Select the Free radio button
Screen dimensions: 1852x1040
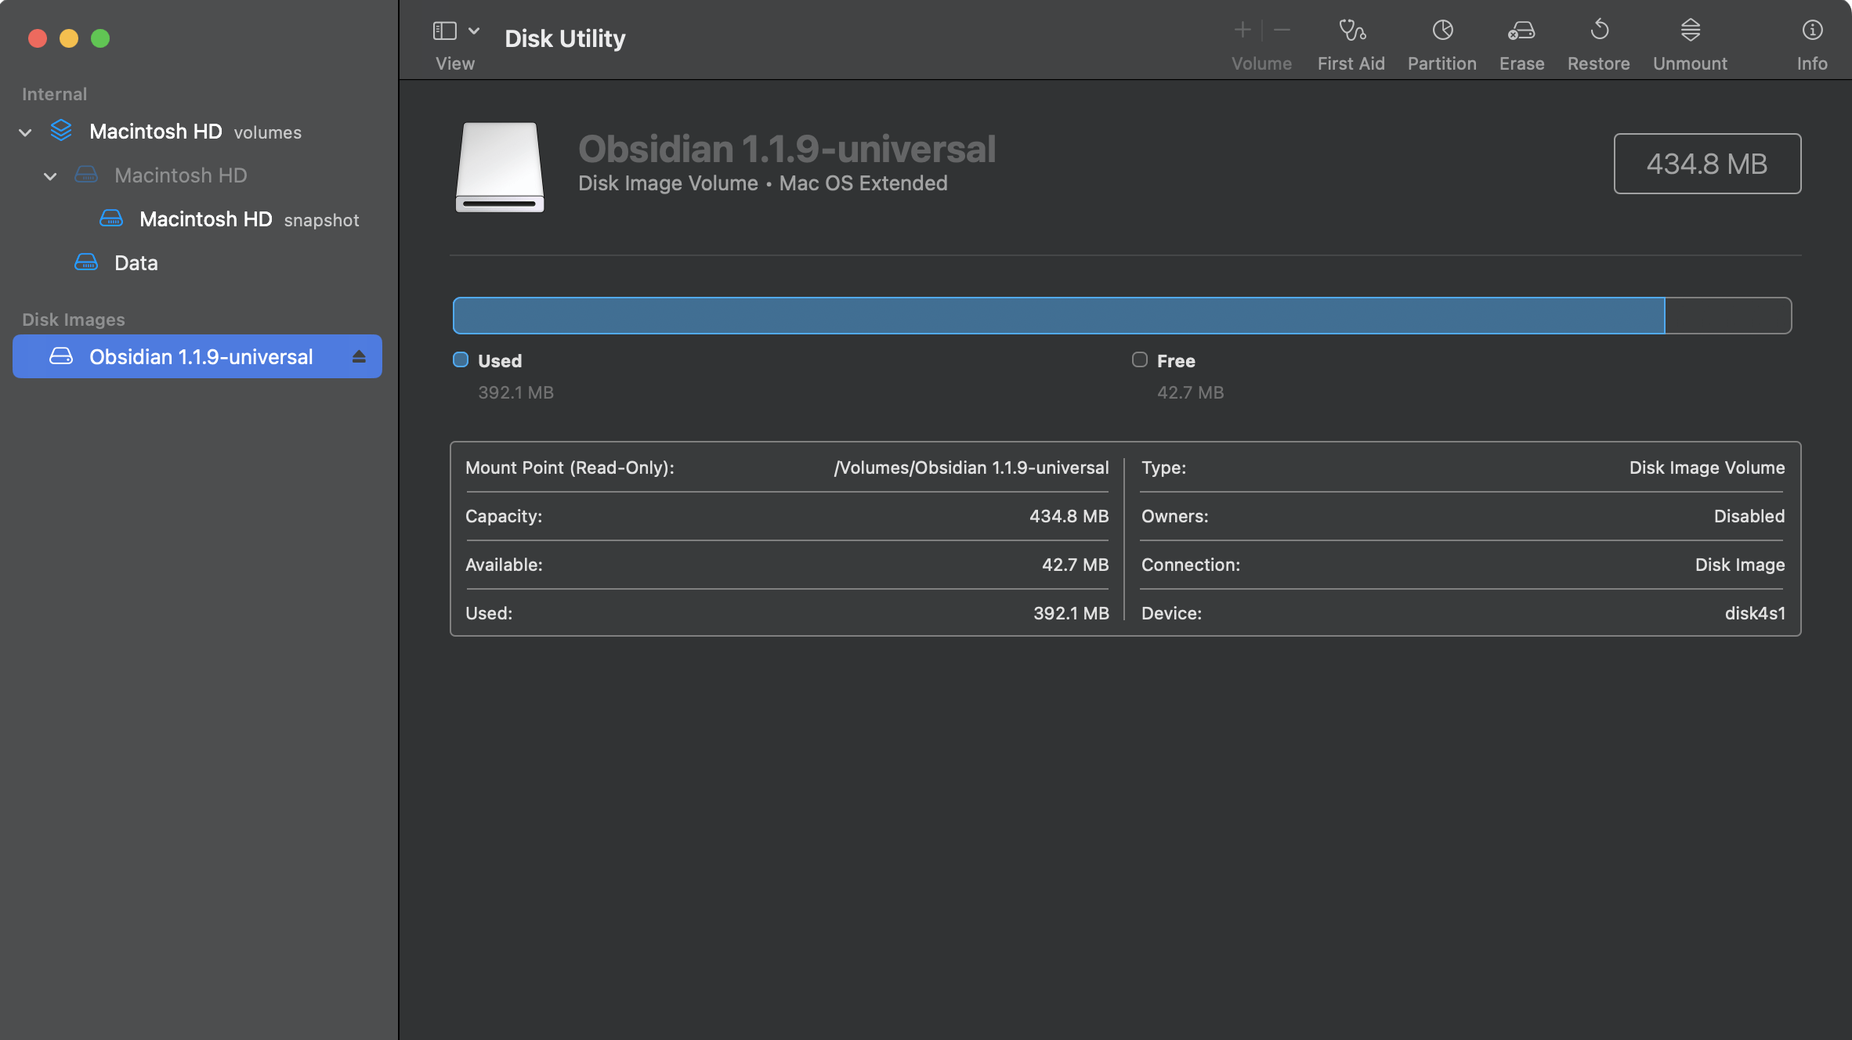tap(1138, 359)
